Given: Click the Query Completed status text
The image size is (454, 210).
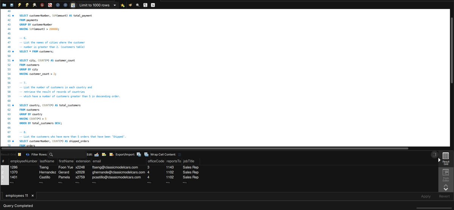Looking at the screenshot, I should [18, 205].
